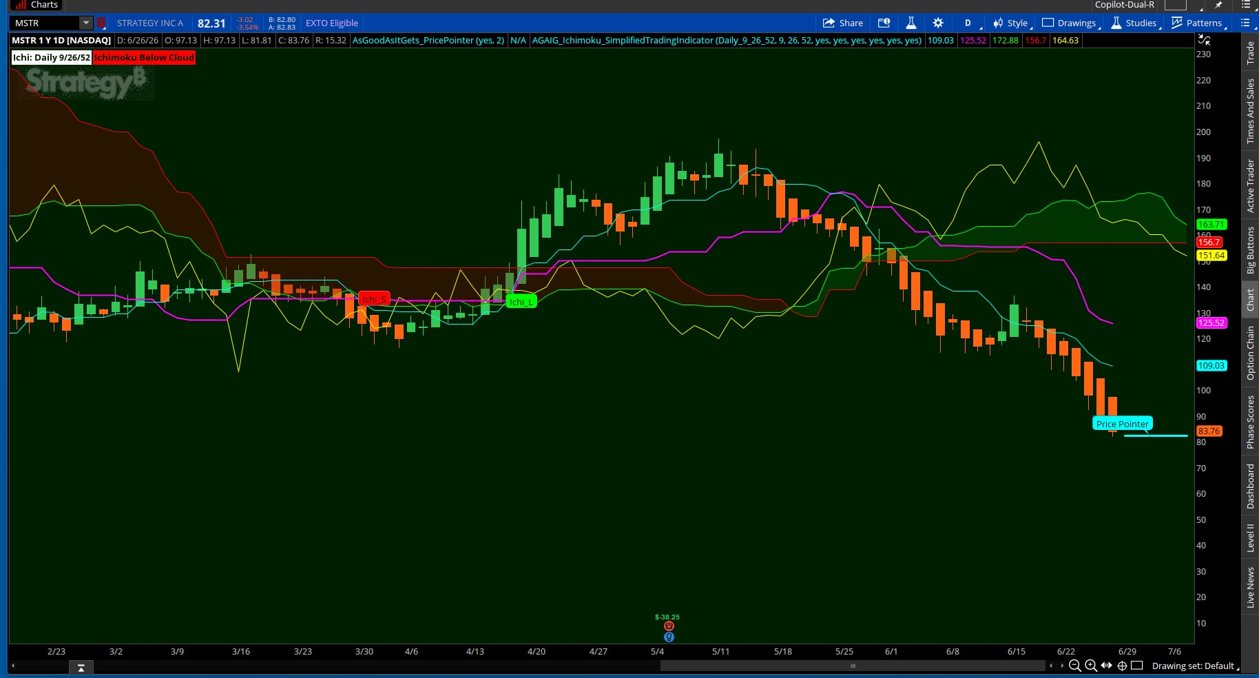Screen dimensions: 1259x678
Task: Click the MSTR 1 Y 1D [NASDAQ] title
Action: (x=61, y=40)
